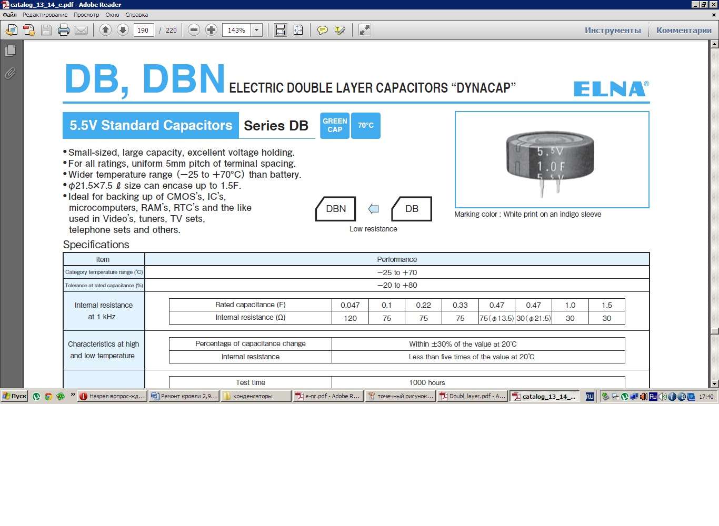Screen dimensions: 719x526
Task: Switch to read mode fullscreen icon
Action: pyautogui.click(x=364, y=30)
